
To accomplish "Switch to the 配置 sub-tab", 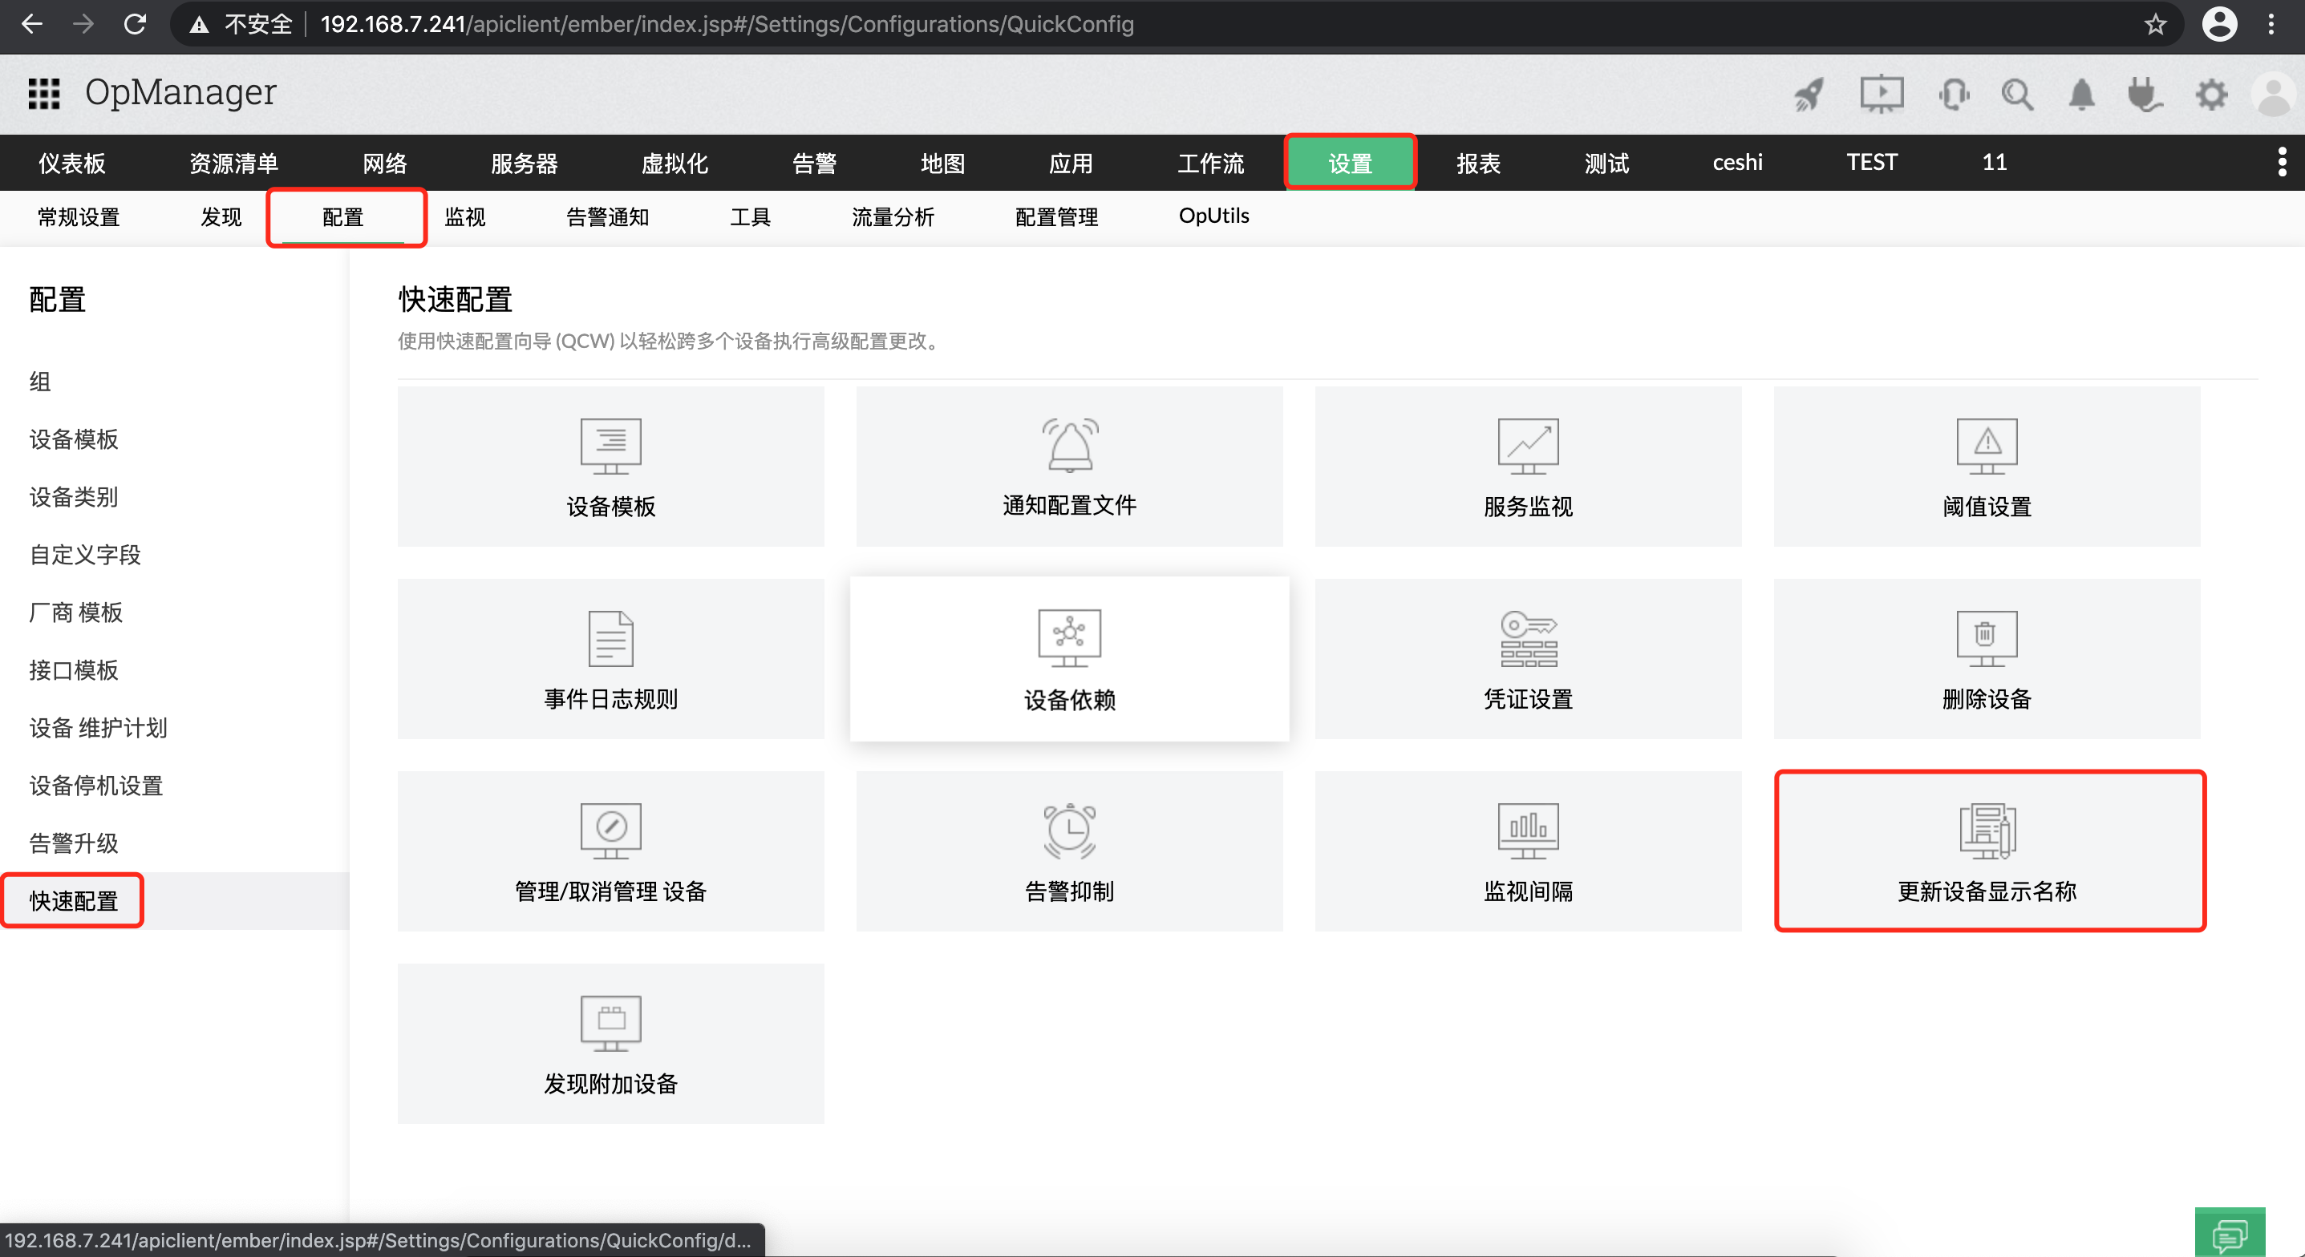I will pos(342,216).
